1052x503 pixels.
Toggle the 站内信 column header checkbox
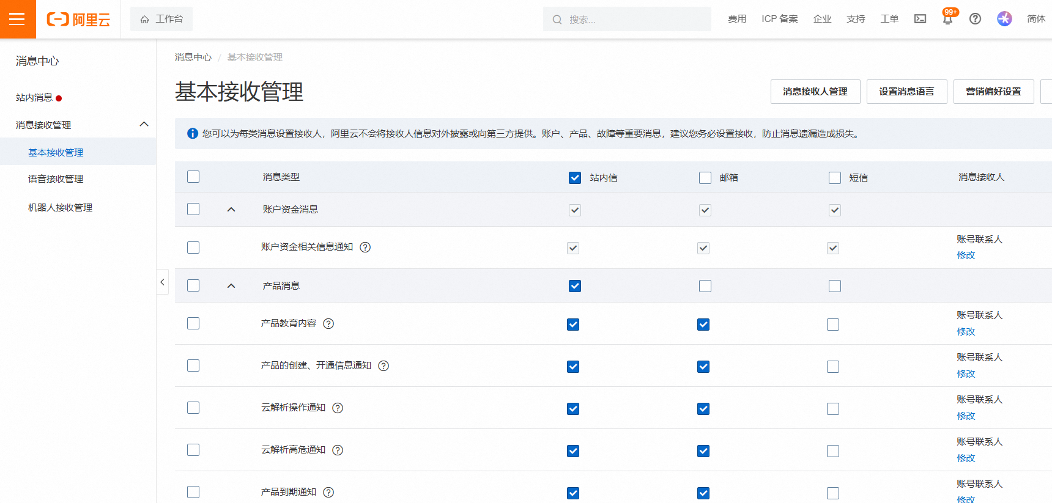coord(575,178)
